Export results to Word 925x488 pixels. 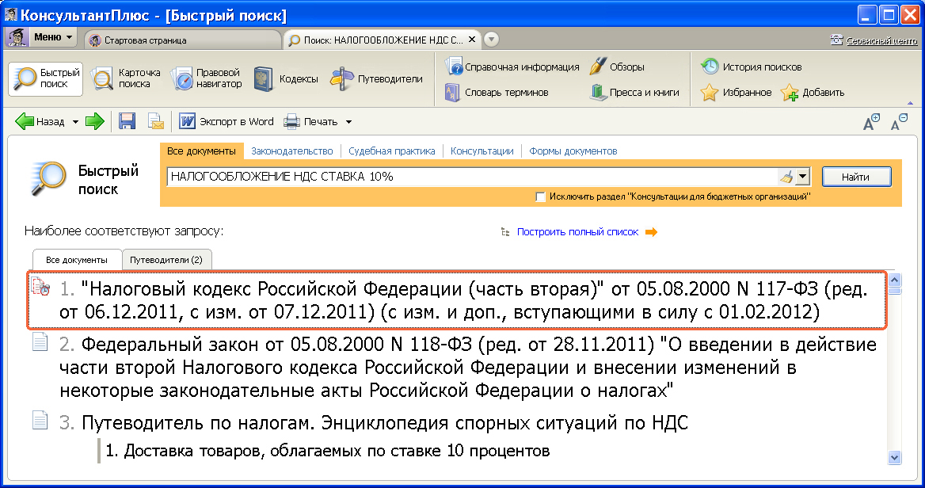tap(226, 121)
